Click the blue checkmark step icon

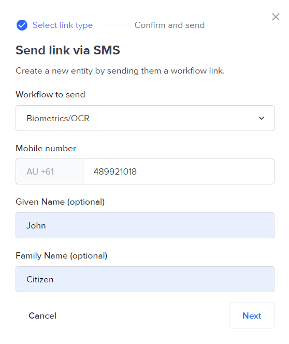point(22,25)
